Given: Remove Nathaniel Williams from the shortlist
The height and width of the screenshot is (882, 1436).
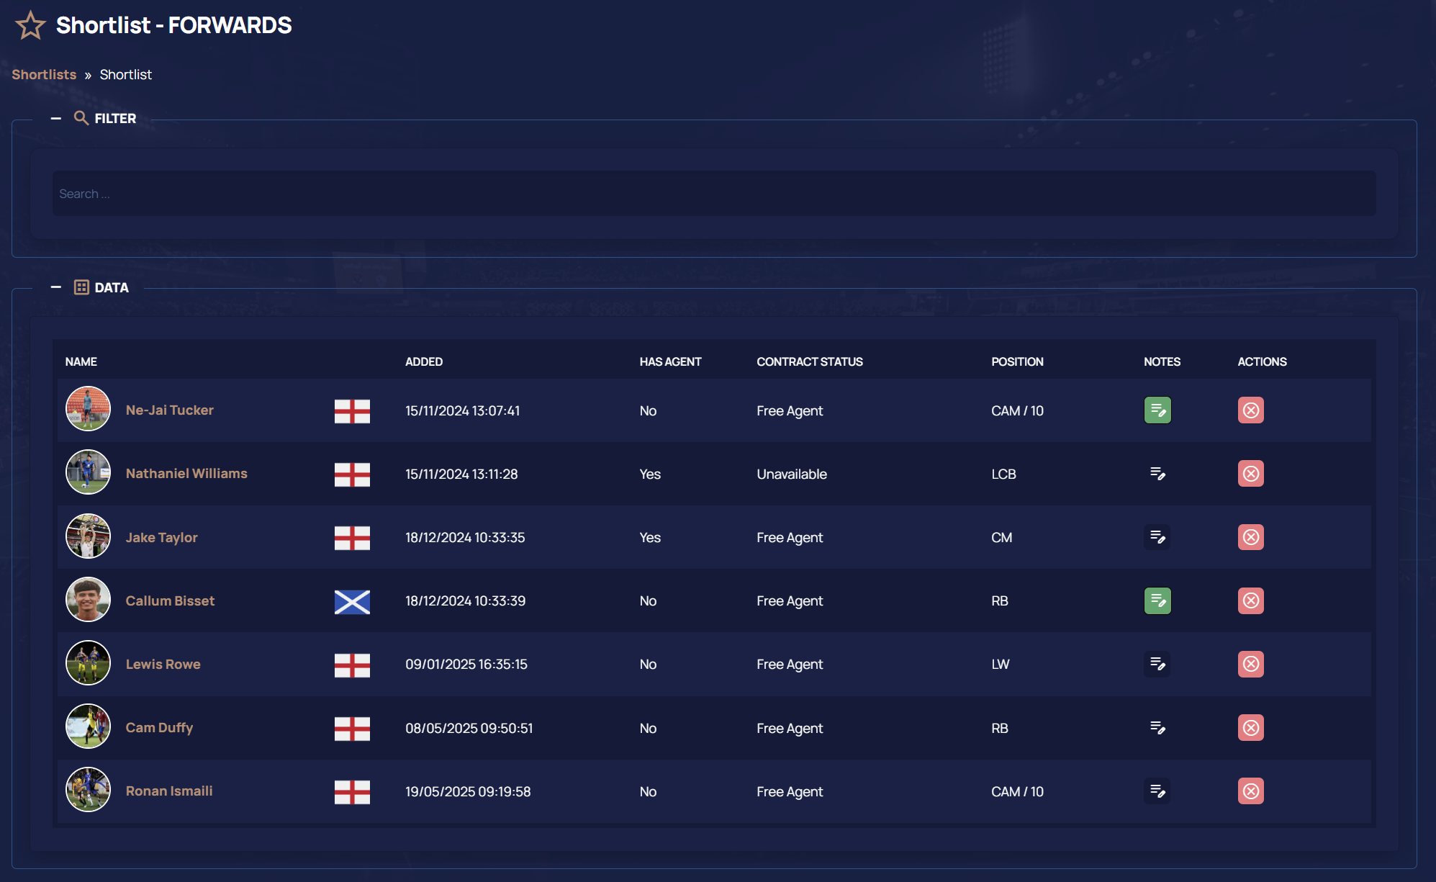Looking at the screenshot, I should pos(1250,473).
